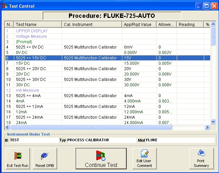
Task: Click the Exit Test Run door icon
Action: pyautogui.click(x=18, y=156)
